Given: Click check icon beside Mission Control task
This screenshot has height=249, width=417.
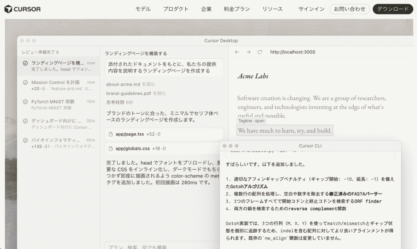Looking at the screenshot, I should [x=25, y=82].
